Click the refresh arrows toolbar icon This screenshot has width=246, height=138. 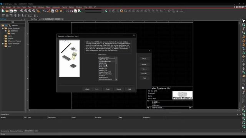pos(45,11)
